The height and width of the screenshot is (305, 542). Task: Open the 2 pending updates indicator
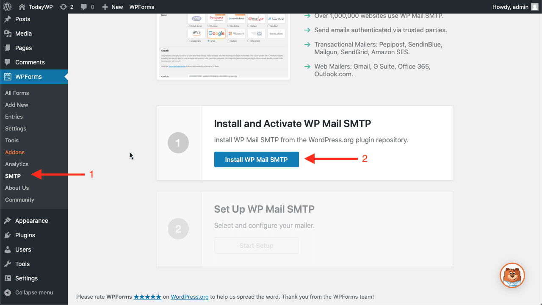click(x=67, y=7)
